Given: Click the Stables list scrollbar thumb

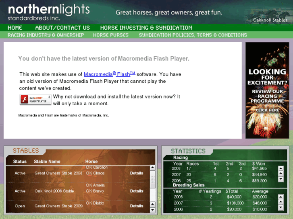Looking at the screenshot, I should (x=153, y=180).
